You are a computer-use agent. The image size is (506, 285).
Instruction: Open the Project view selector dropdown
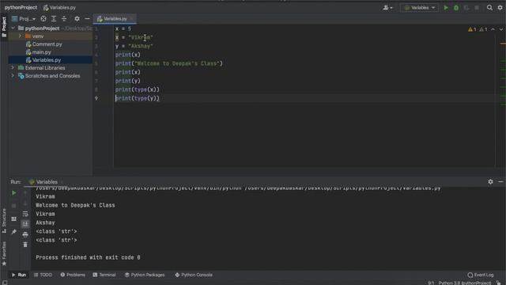click(24, 19)
